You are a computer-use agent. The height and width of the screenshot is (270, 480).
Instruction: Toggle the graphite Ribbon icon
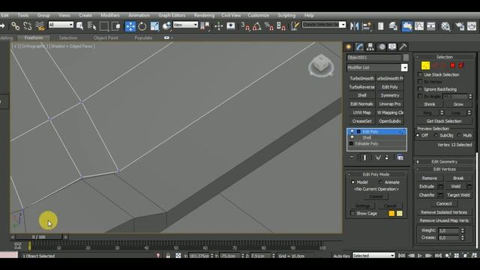click(x=406, y=26)
